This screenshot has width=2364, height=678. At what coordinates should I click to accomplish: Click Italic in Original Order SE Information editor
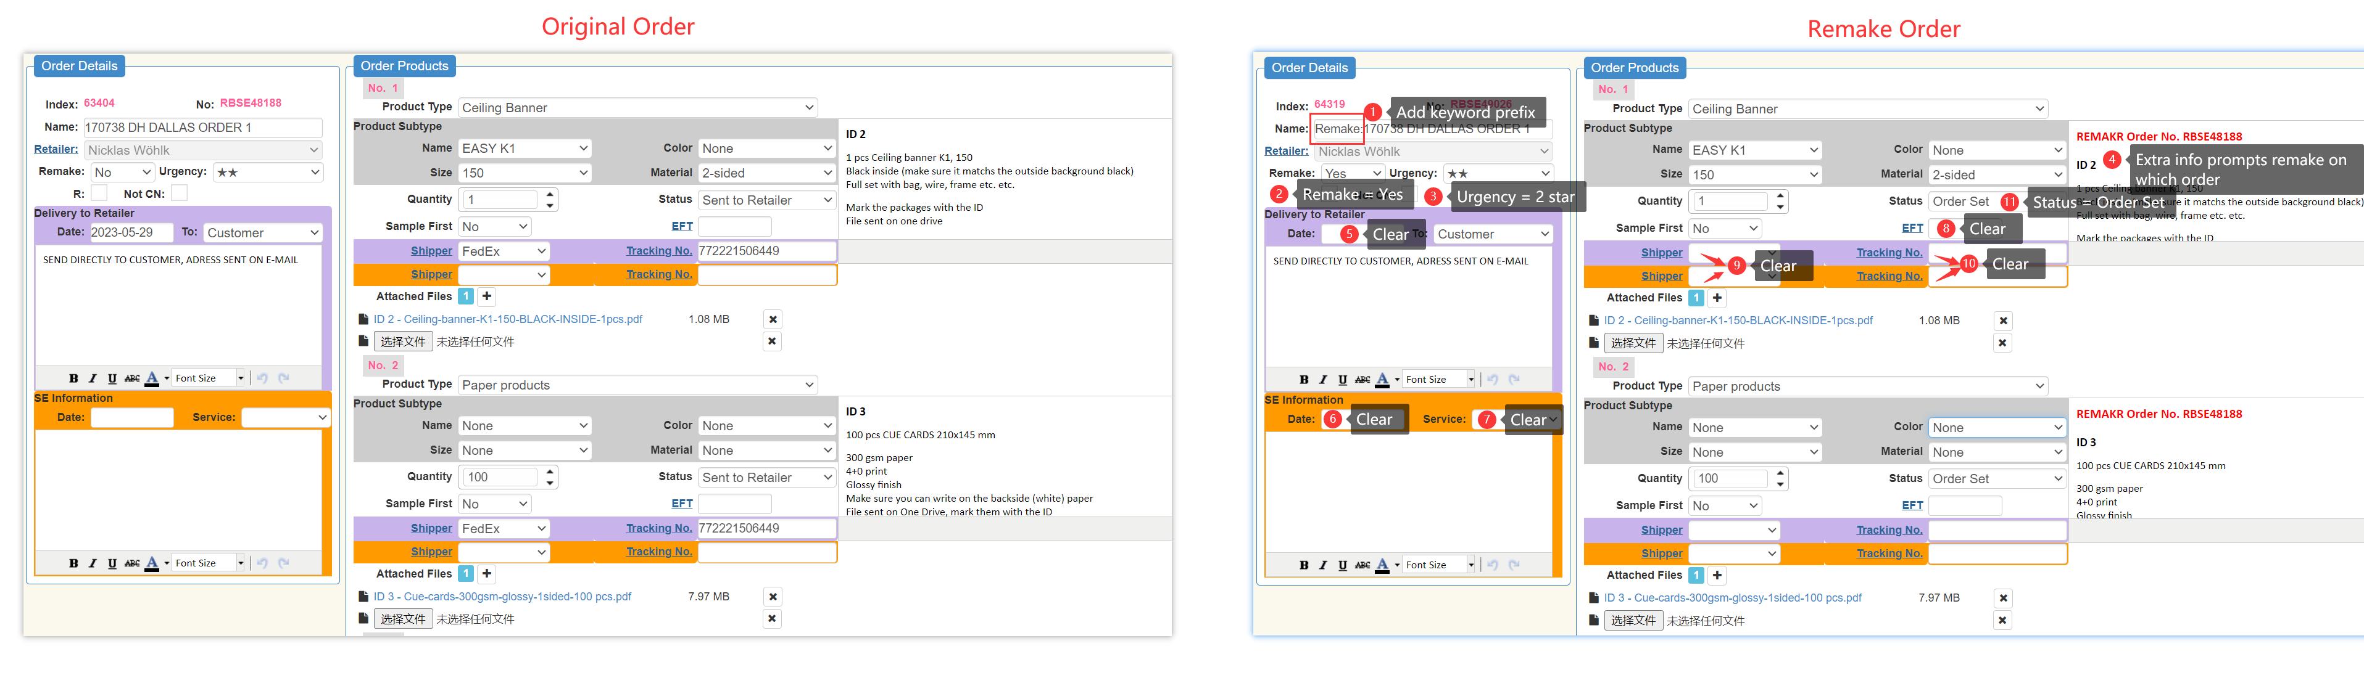click(93, 563)
